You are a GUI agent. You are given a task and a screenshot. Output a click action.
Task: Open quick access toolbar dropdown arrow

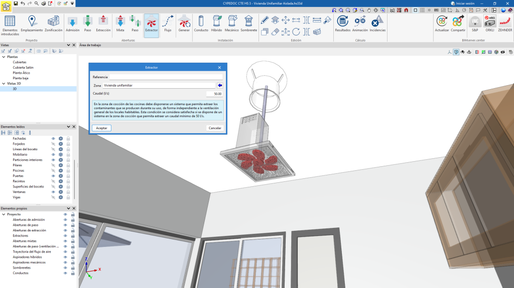tap(72, 4)
